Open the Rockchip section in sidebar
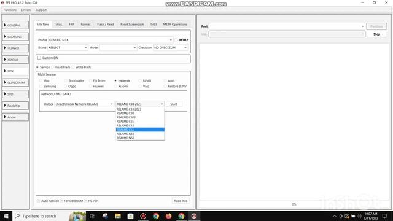The image size is (393, 221). (x=15, y=106)
